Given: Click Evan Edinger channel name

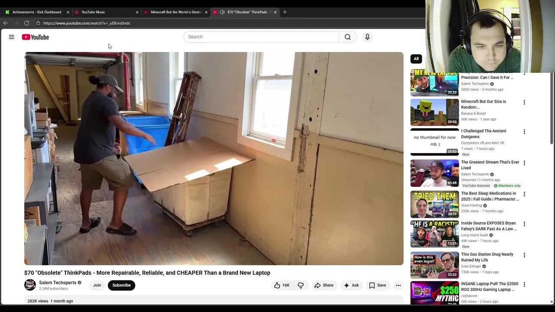Looking at the screenshot, I should (x=471, y=266).
